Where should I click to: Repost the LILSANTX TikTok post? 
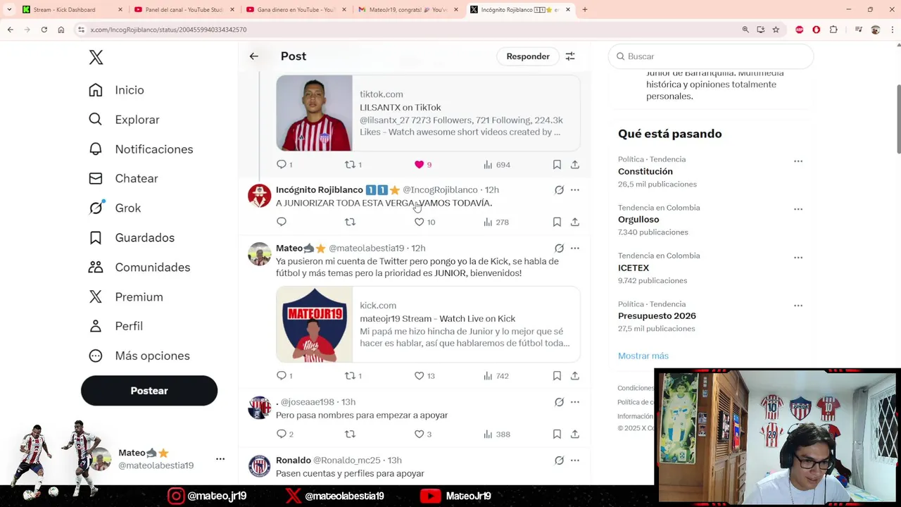click(x=351, y=165)
